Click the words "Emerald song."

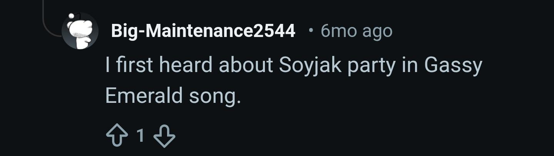173,95
